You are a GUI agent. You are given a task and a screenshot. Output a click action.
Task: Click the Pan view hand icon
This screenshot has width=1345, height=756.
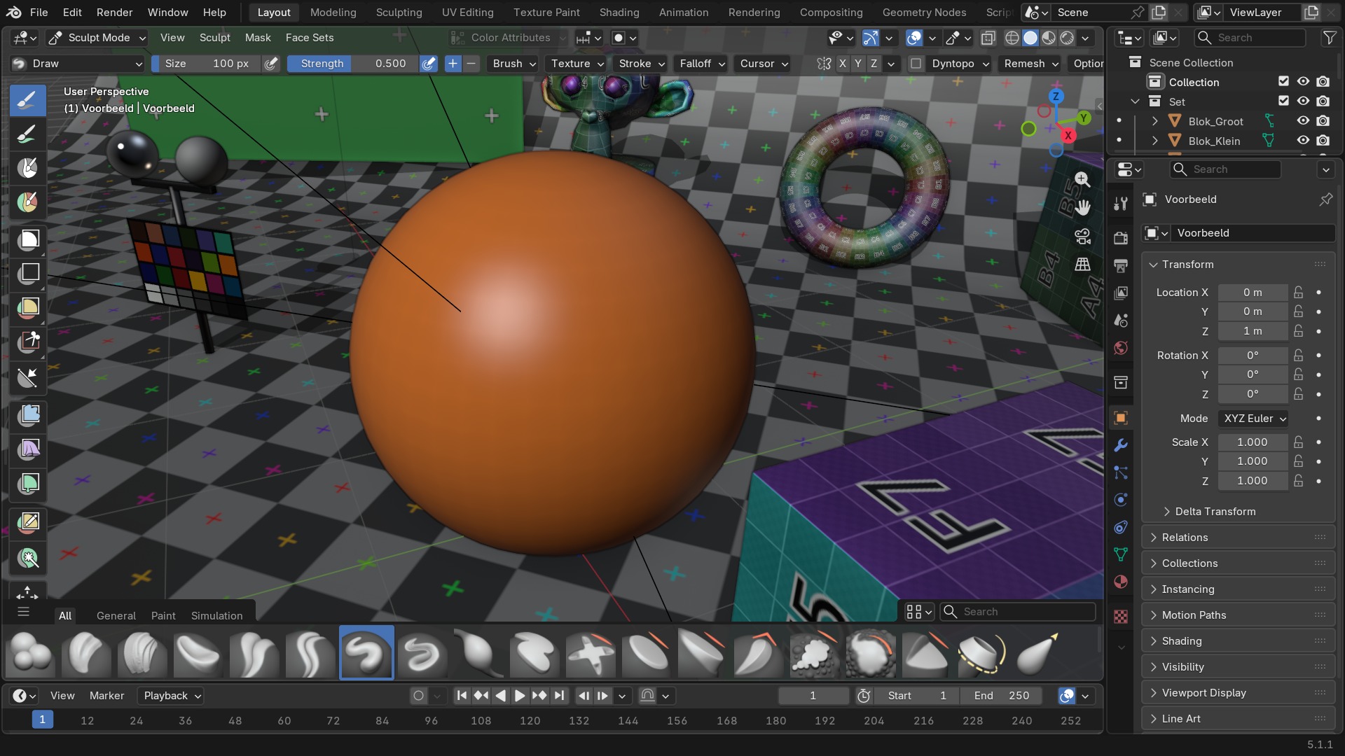[1082, 208]
